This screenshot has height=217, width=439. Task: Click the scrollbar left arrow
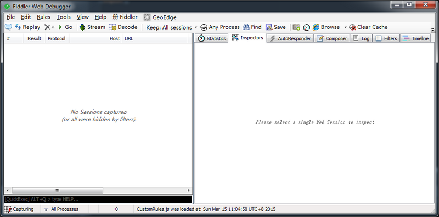7,191
